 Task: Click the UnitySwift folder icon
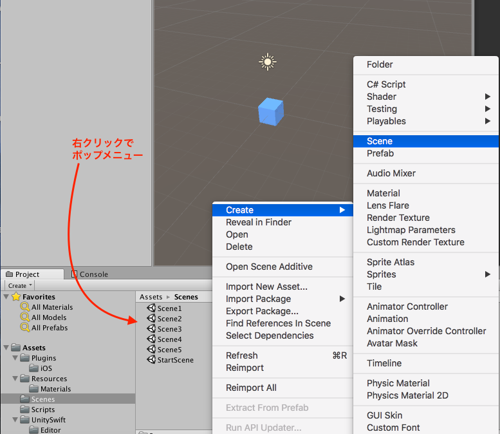24,420
